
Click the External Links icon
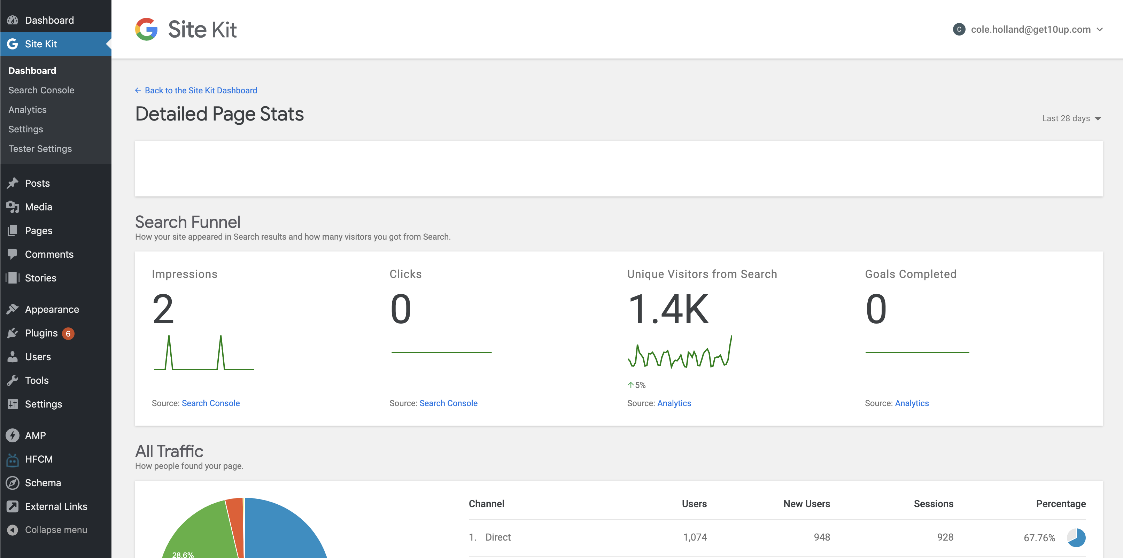[x=13, y=506]
